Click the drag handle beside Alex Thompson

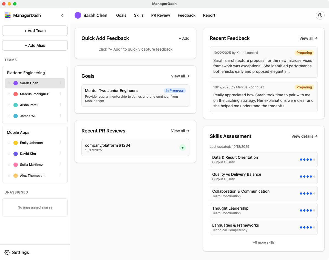[x=9, y=175]
